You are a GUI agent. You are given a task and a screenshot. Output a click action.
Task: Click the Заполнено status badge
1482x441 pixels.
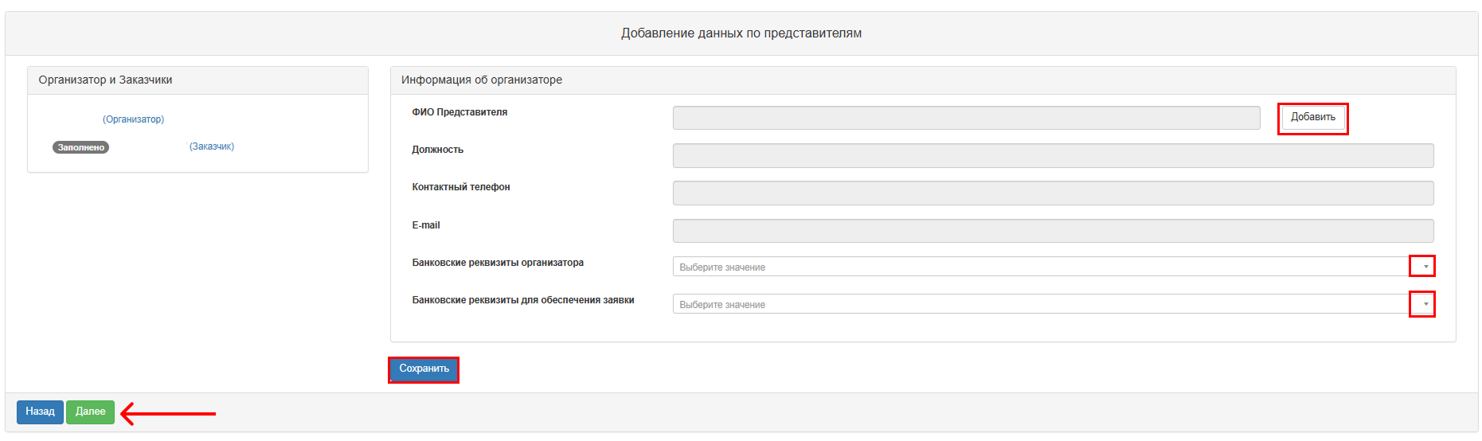pyautogui.click(x=80, y=147)
